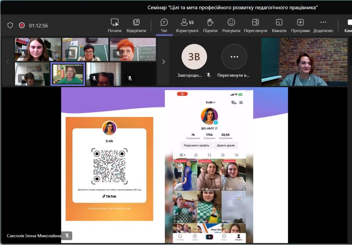Click the TikTok logo on QR card
This screenshot has height=245, width=352.
pos(109,196)
